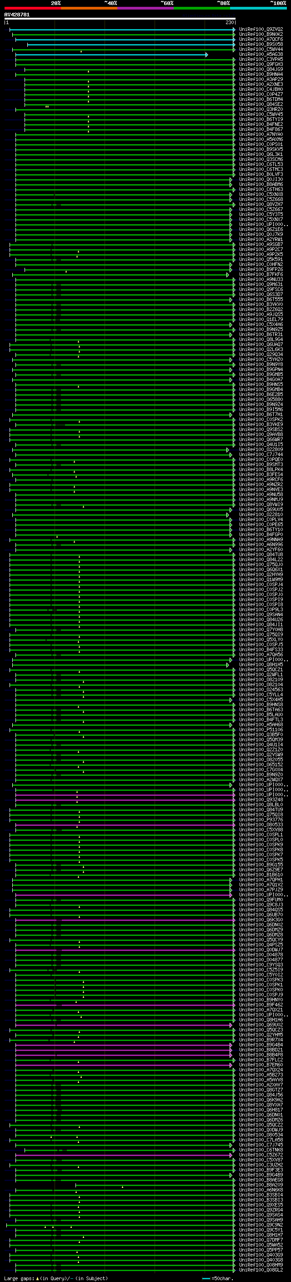
Task: Click label UniRef100_Q3HRZ0
Action: [x=261, y=110]
